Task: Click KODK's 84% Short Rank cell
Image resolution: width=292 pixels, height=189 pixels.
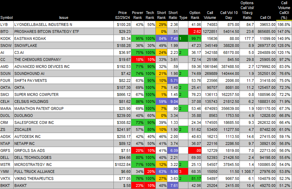Action: (161, 38)
